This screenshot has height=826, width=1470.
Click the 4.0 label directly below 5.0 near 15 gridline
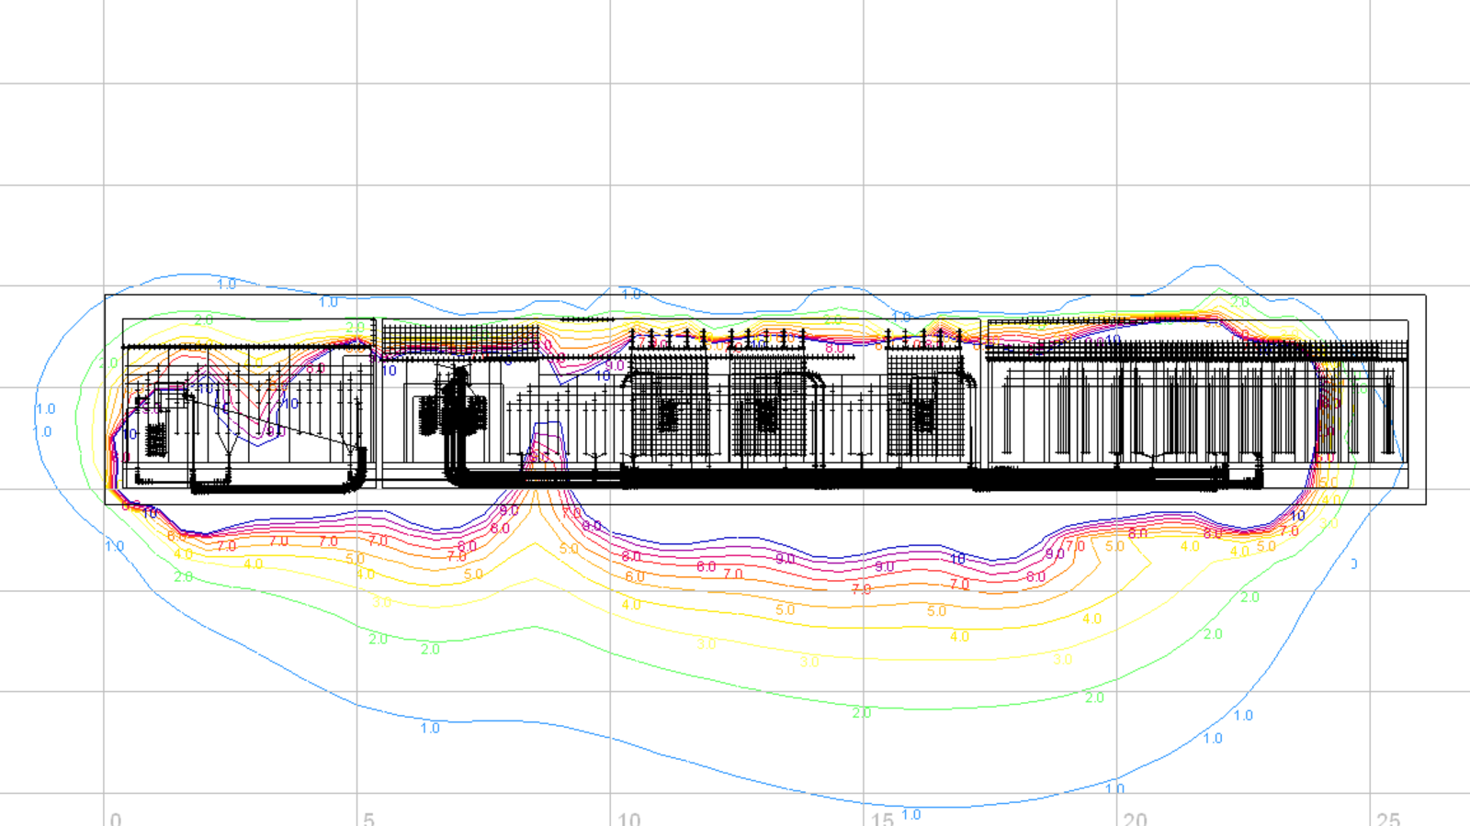click(x=959, y=636)
